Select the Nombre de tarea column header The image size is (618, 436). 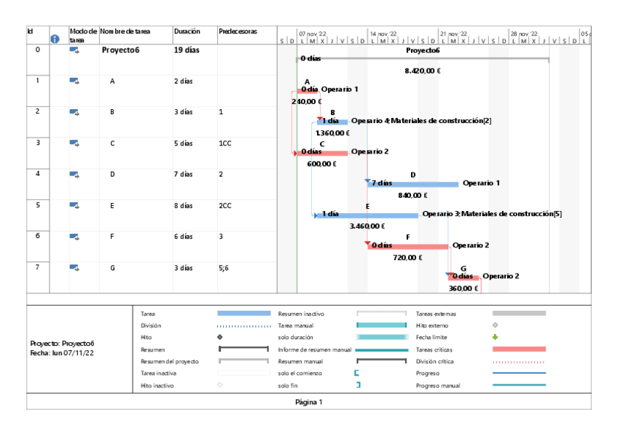click(125, 32)
